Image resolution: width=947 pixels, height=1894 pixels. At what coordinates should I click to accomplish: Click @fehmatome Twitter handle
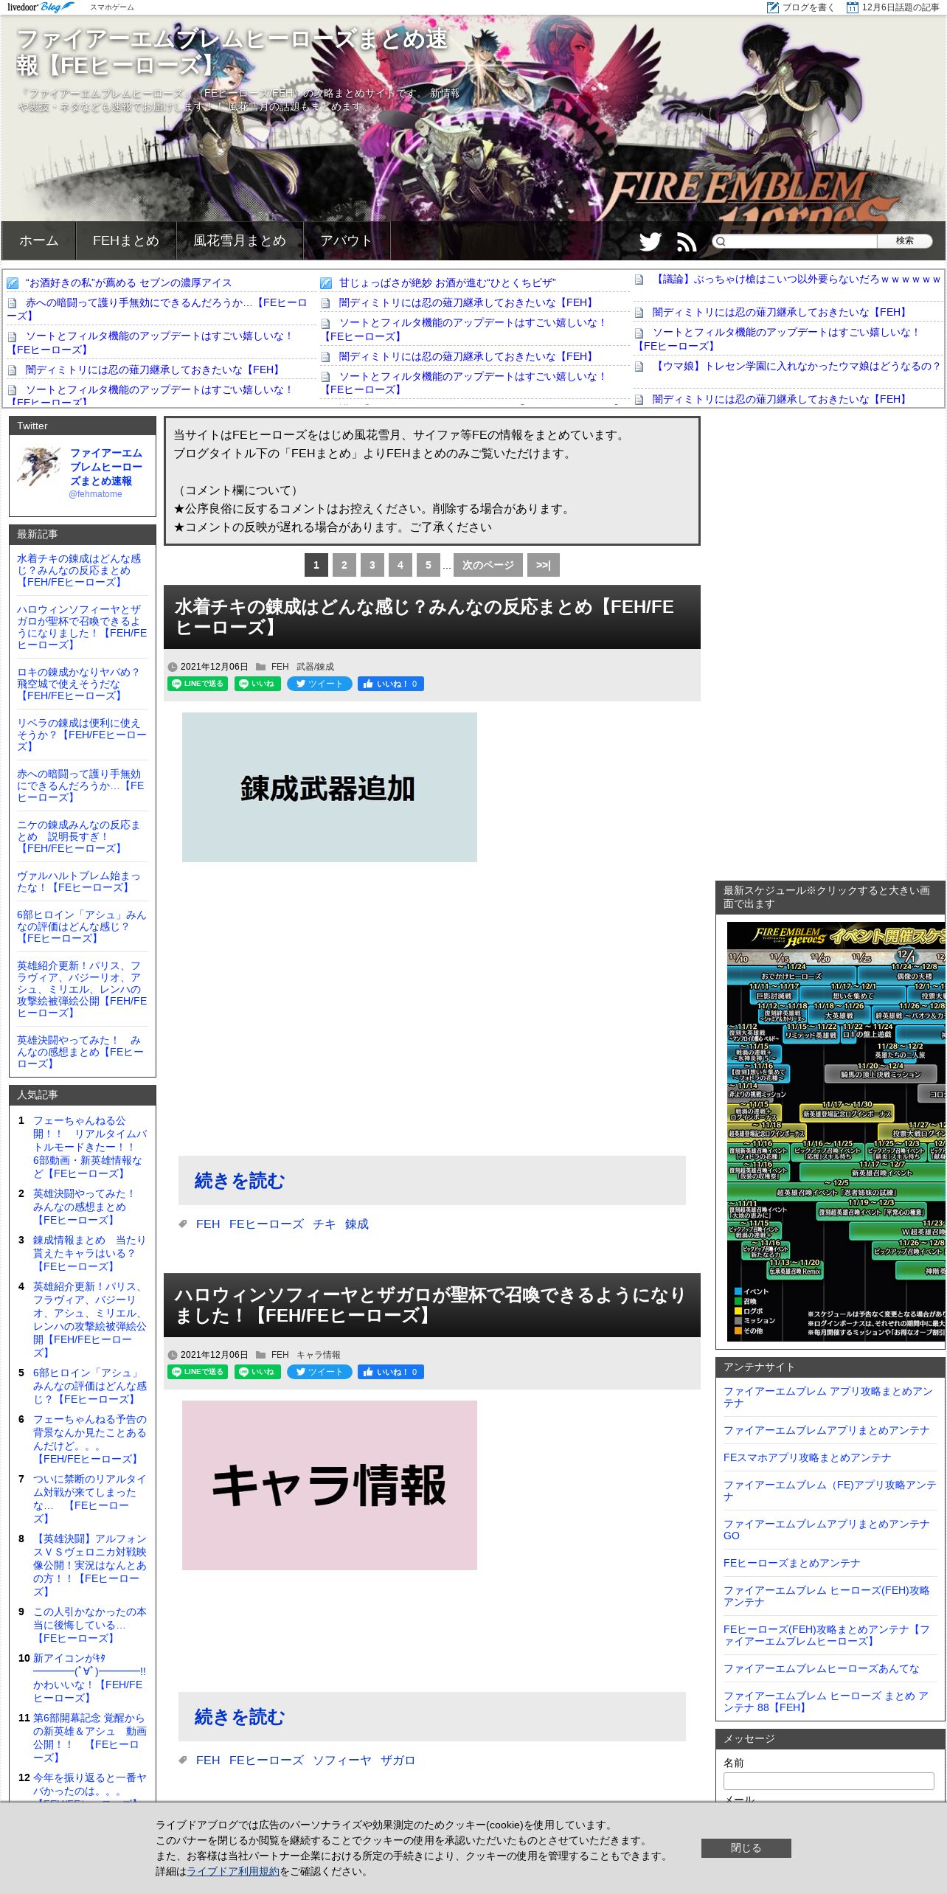point(95,494)
